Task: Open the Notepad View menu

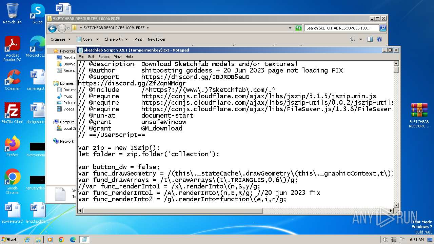Action: point(118,57)
